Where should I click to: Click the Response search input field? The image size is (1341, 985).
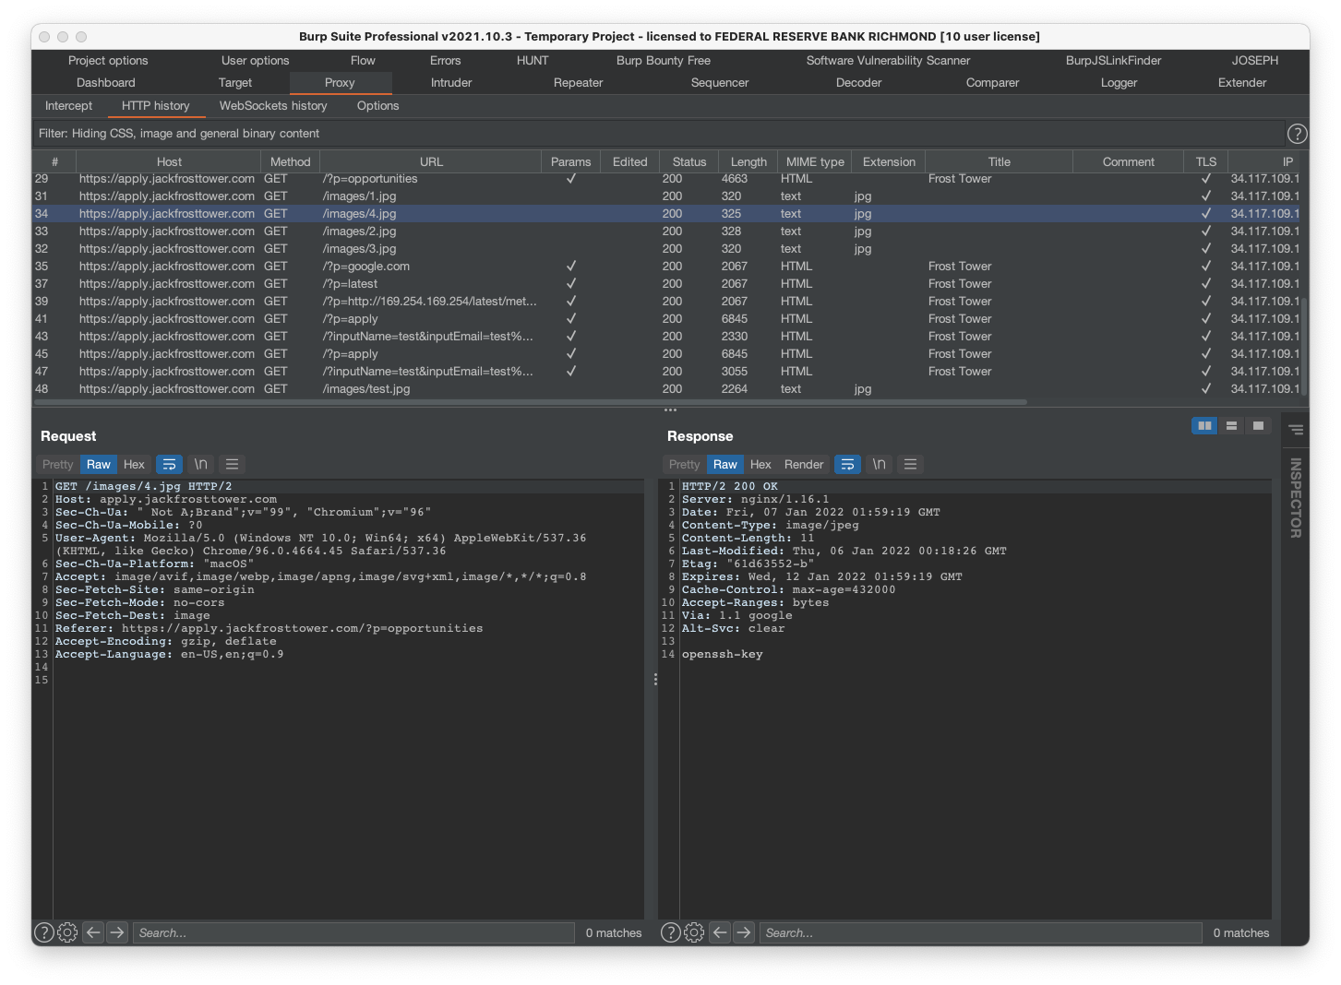tap(983, 932)
